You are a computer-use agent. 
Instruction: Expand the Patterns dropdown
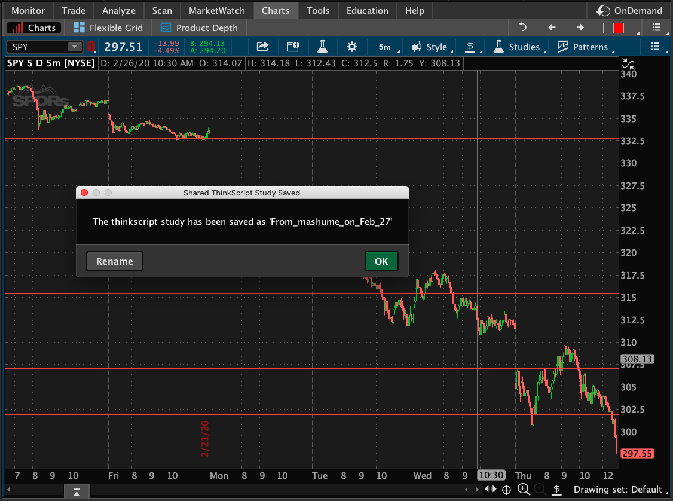[x=582, y=47]
